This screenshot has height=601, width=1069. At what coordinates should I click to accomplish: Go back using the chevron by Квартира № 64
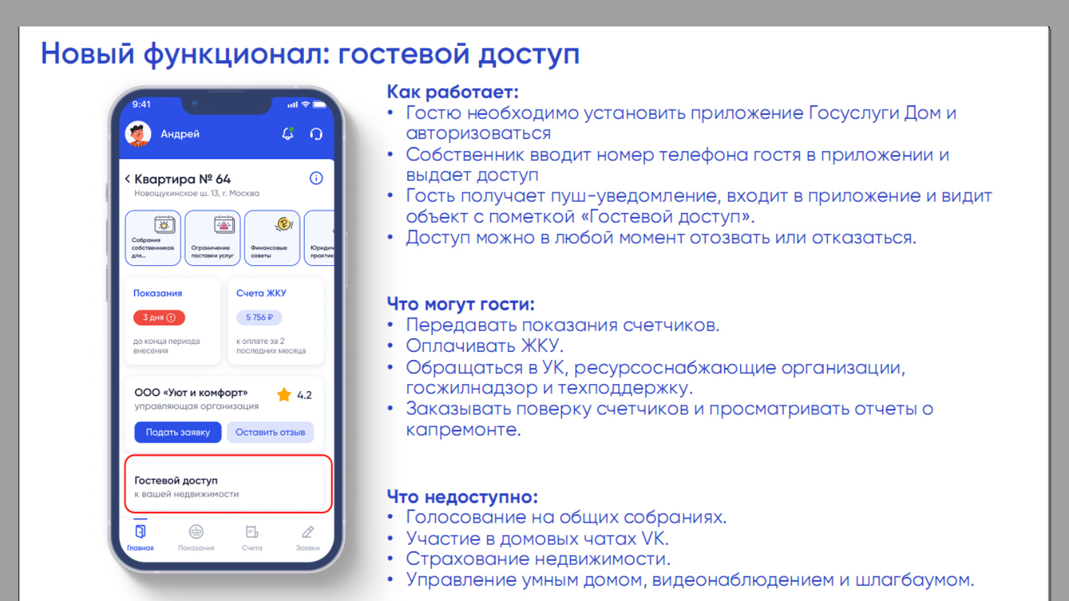[128, 179]
